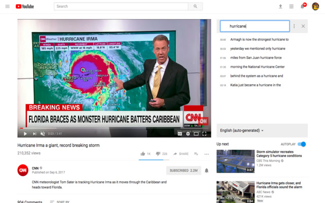Screen dimensions: 325x203
Task: Open 'Storm simulator recreates Category 5' title
Action: [279, 154]
